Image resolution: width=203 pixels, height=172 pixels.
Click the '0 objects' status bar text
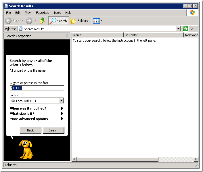(10, 165)
